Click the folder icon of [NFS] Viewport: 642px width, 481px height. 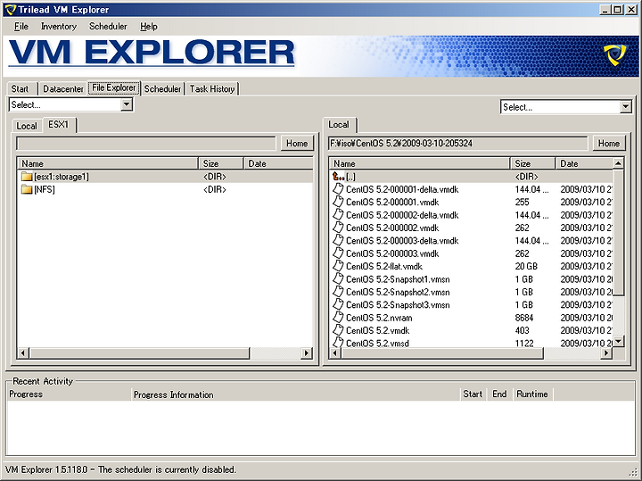pyautogui.click(x=27, y=189)
